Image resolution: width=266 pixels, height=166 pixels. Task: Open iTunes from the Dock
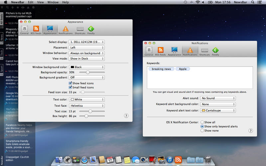[x=170, y=160]
